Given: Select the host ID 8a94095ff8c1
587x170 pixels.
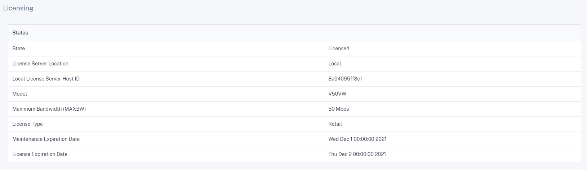Looking at the screenshot, I should (345, 79).
